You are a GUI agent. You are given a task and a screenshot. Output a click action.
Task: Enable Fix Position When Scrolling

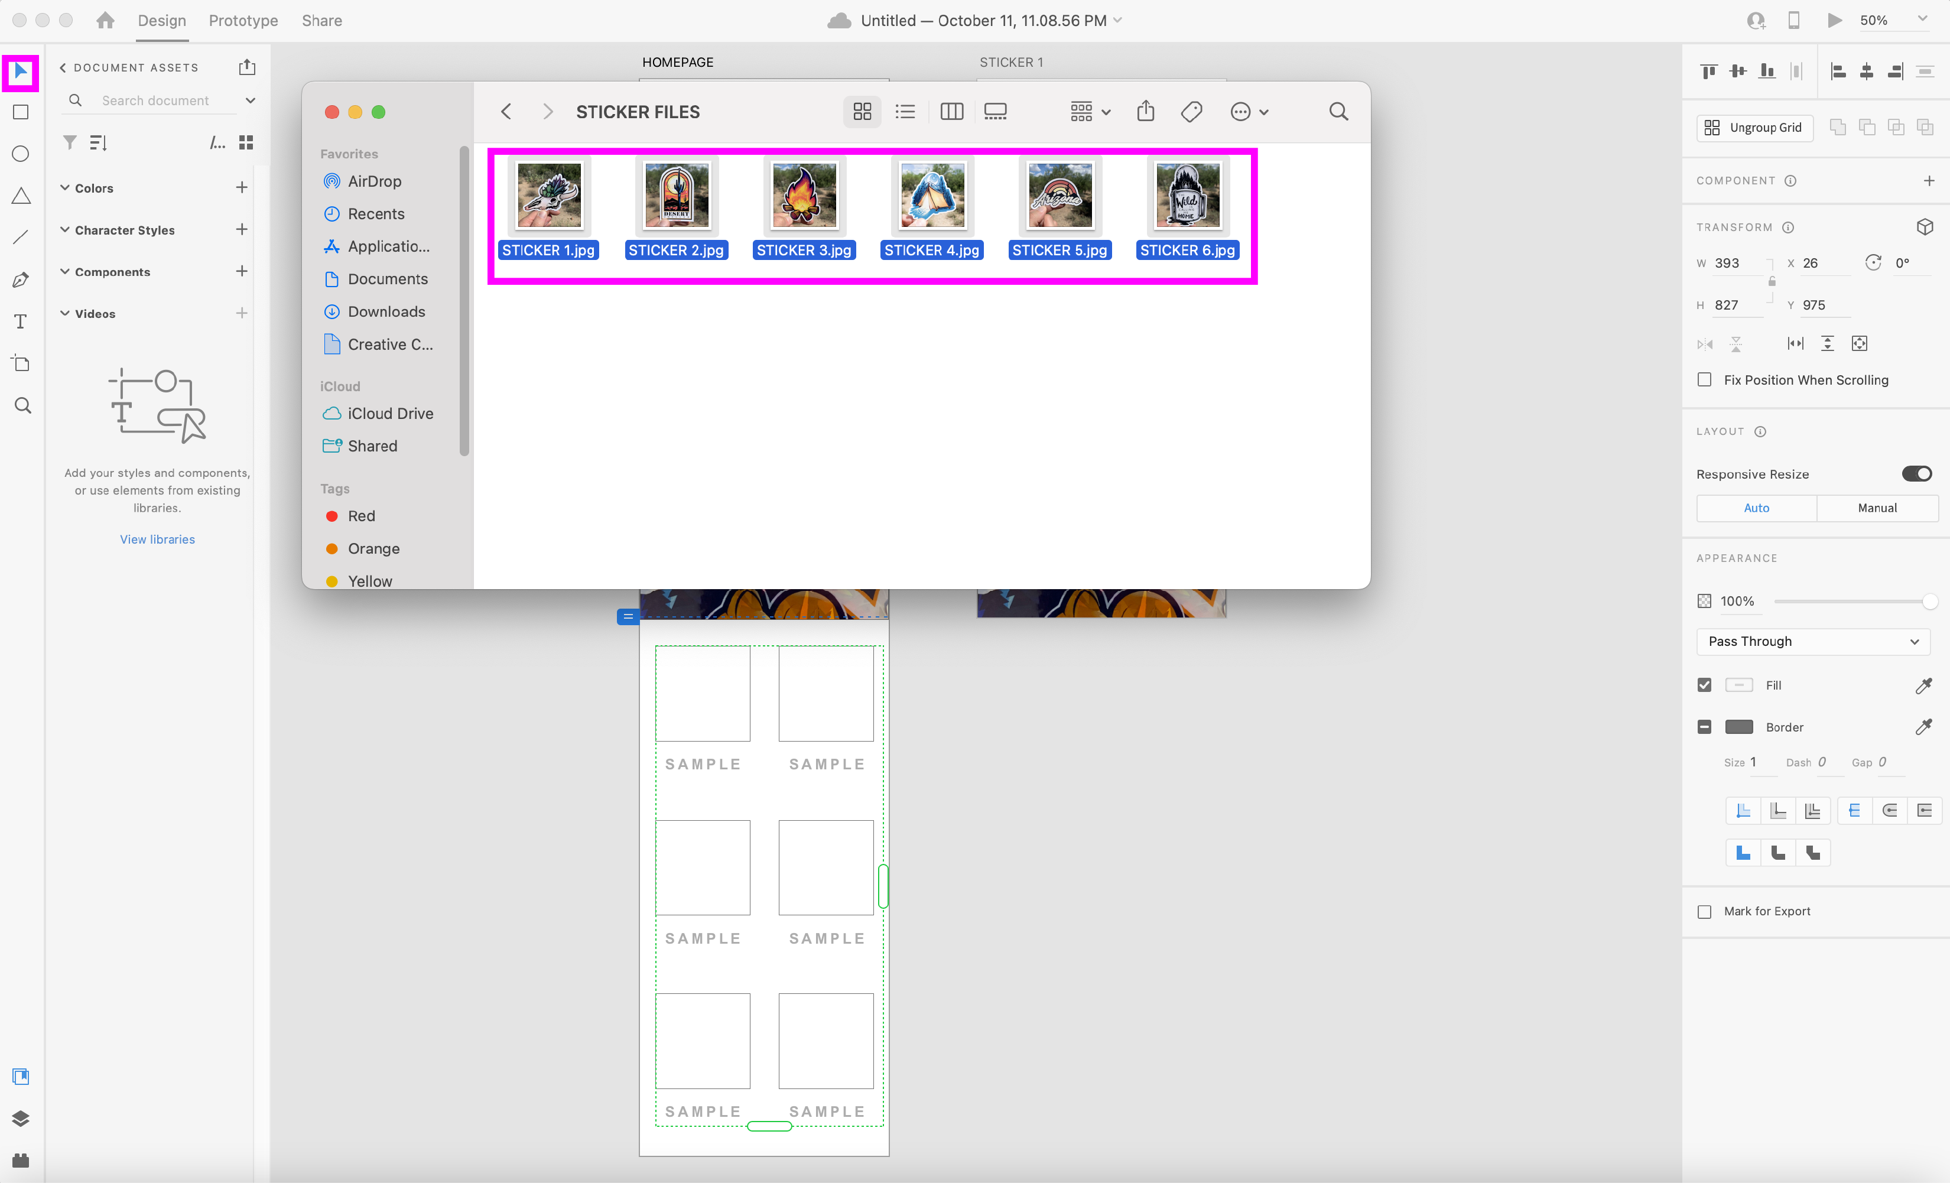tap(1705, 380)
